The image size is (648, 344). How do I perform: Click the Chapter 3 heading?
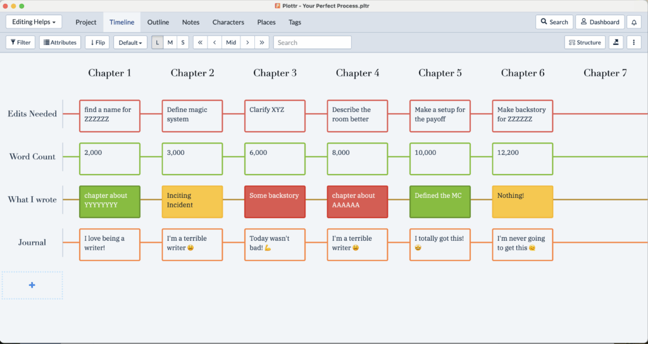(x=275, y=73)
